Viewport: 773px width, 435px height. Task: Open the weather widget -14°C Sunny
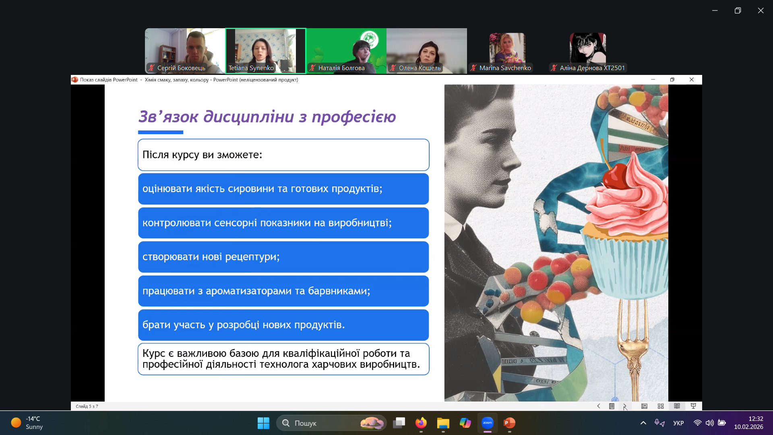pyautogui.click(x=27, y=423)
